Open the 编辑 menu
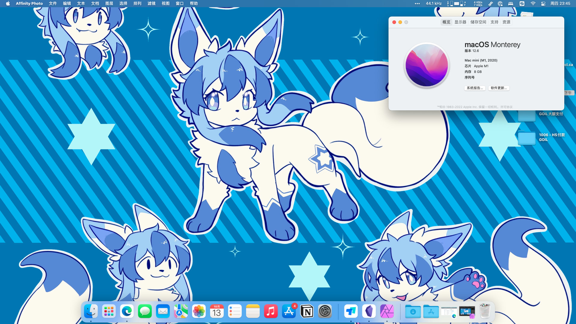The width and height of the screenshot is (576, 324). pyautogui.click(x=67, y=4)
